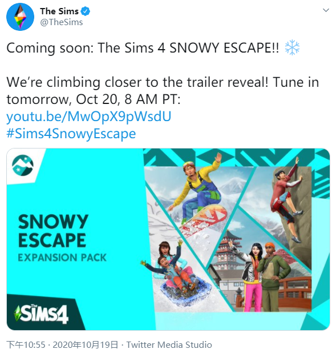Open the #Sims4SnowyEscape hashtag

(x=71, y=134)
